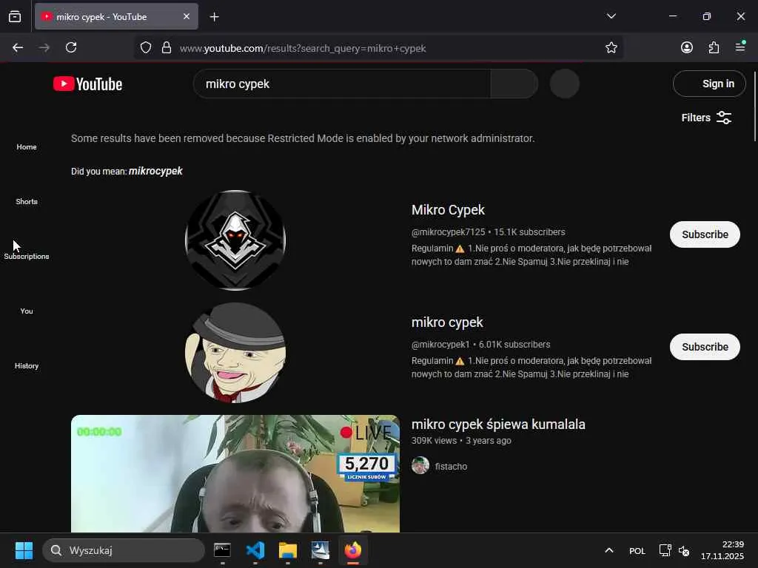Screen dimensions: 758x568
Task: Open Shorts in the sidebar
Action: 27,201
